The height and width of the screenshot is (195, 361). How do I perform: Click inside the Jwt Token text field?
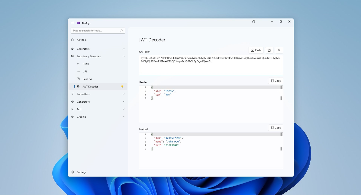coord(211,65)
